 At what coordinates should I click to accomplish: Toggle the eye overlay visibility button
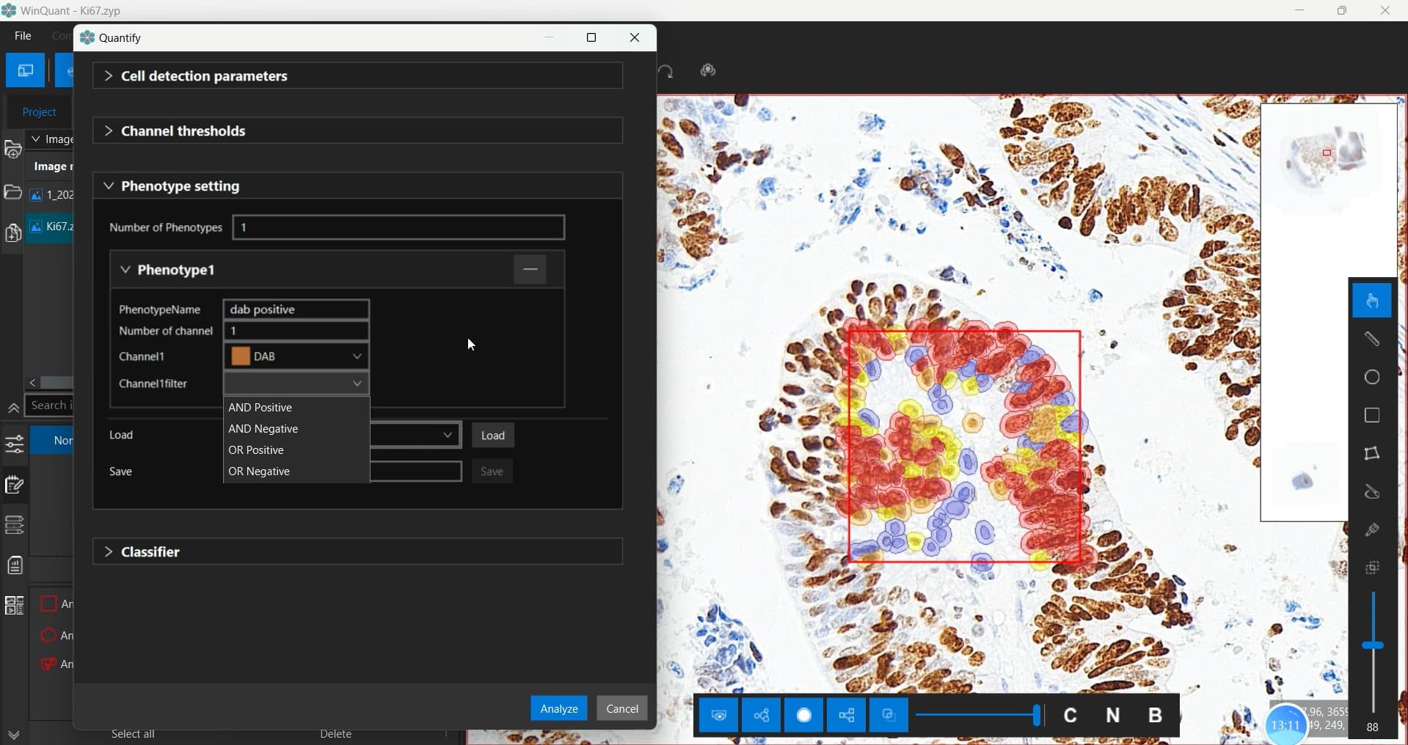coord(719,716)
